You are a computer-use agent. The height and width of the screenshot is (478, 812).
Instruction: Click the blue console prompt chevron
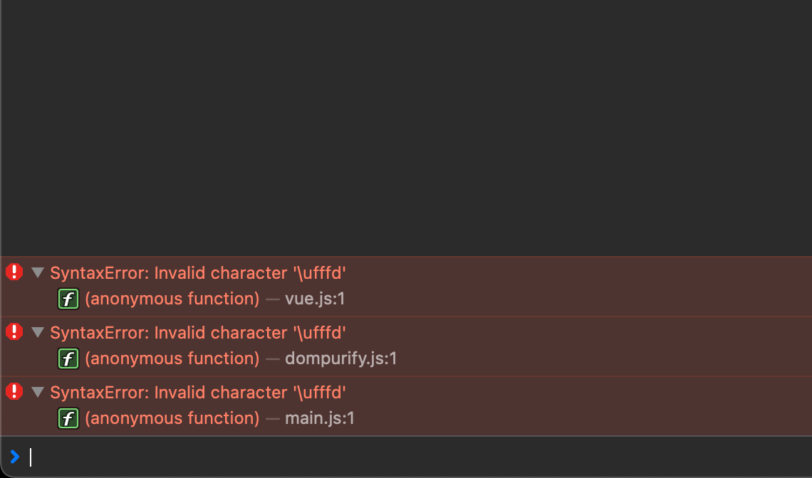point(15,457)
